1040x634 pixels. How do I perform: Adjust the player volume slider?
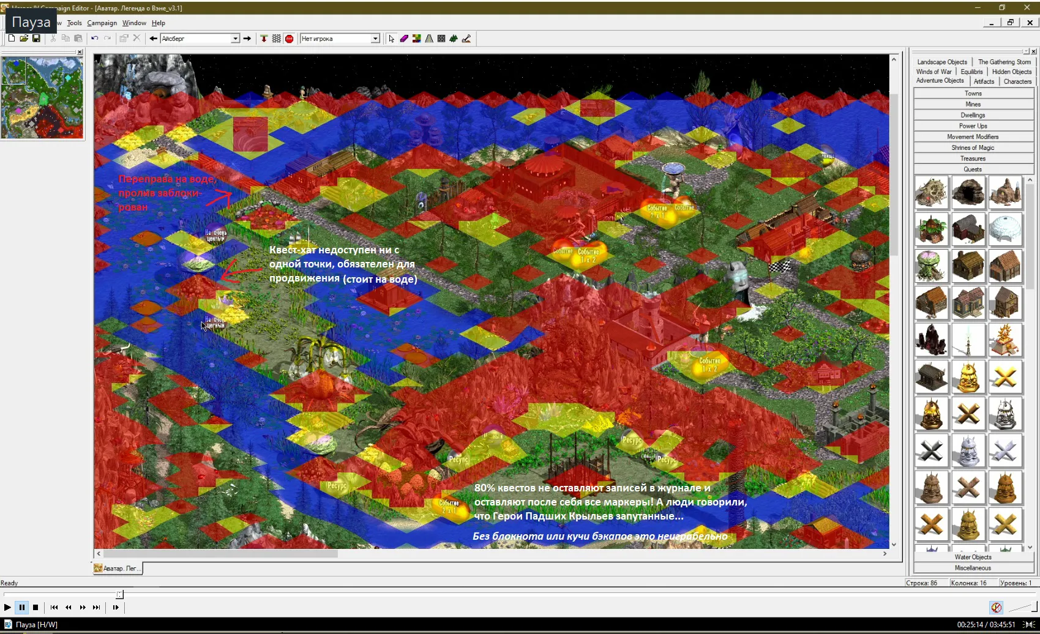point(1023,607)
